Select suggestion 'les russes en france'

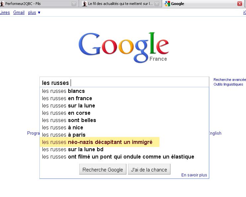point(67,98)
